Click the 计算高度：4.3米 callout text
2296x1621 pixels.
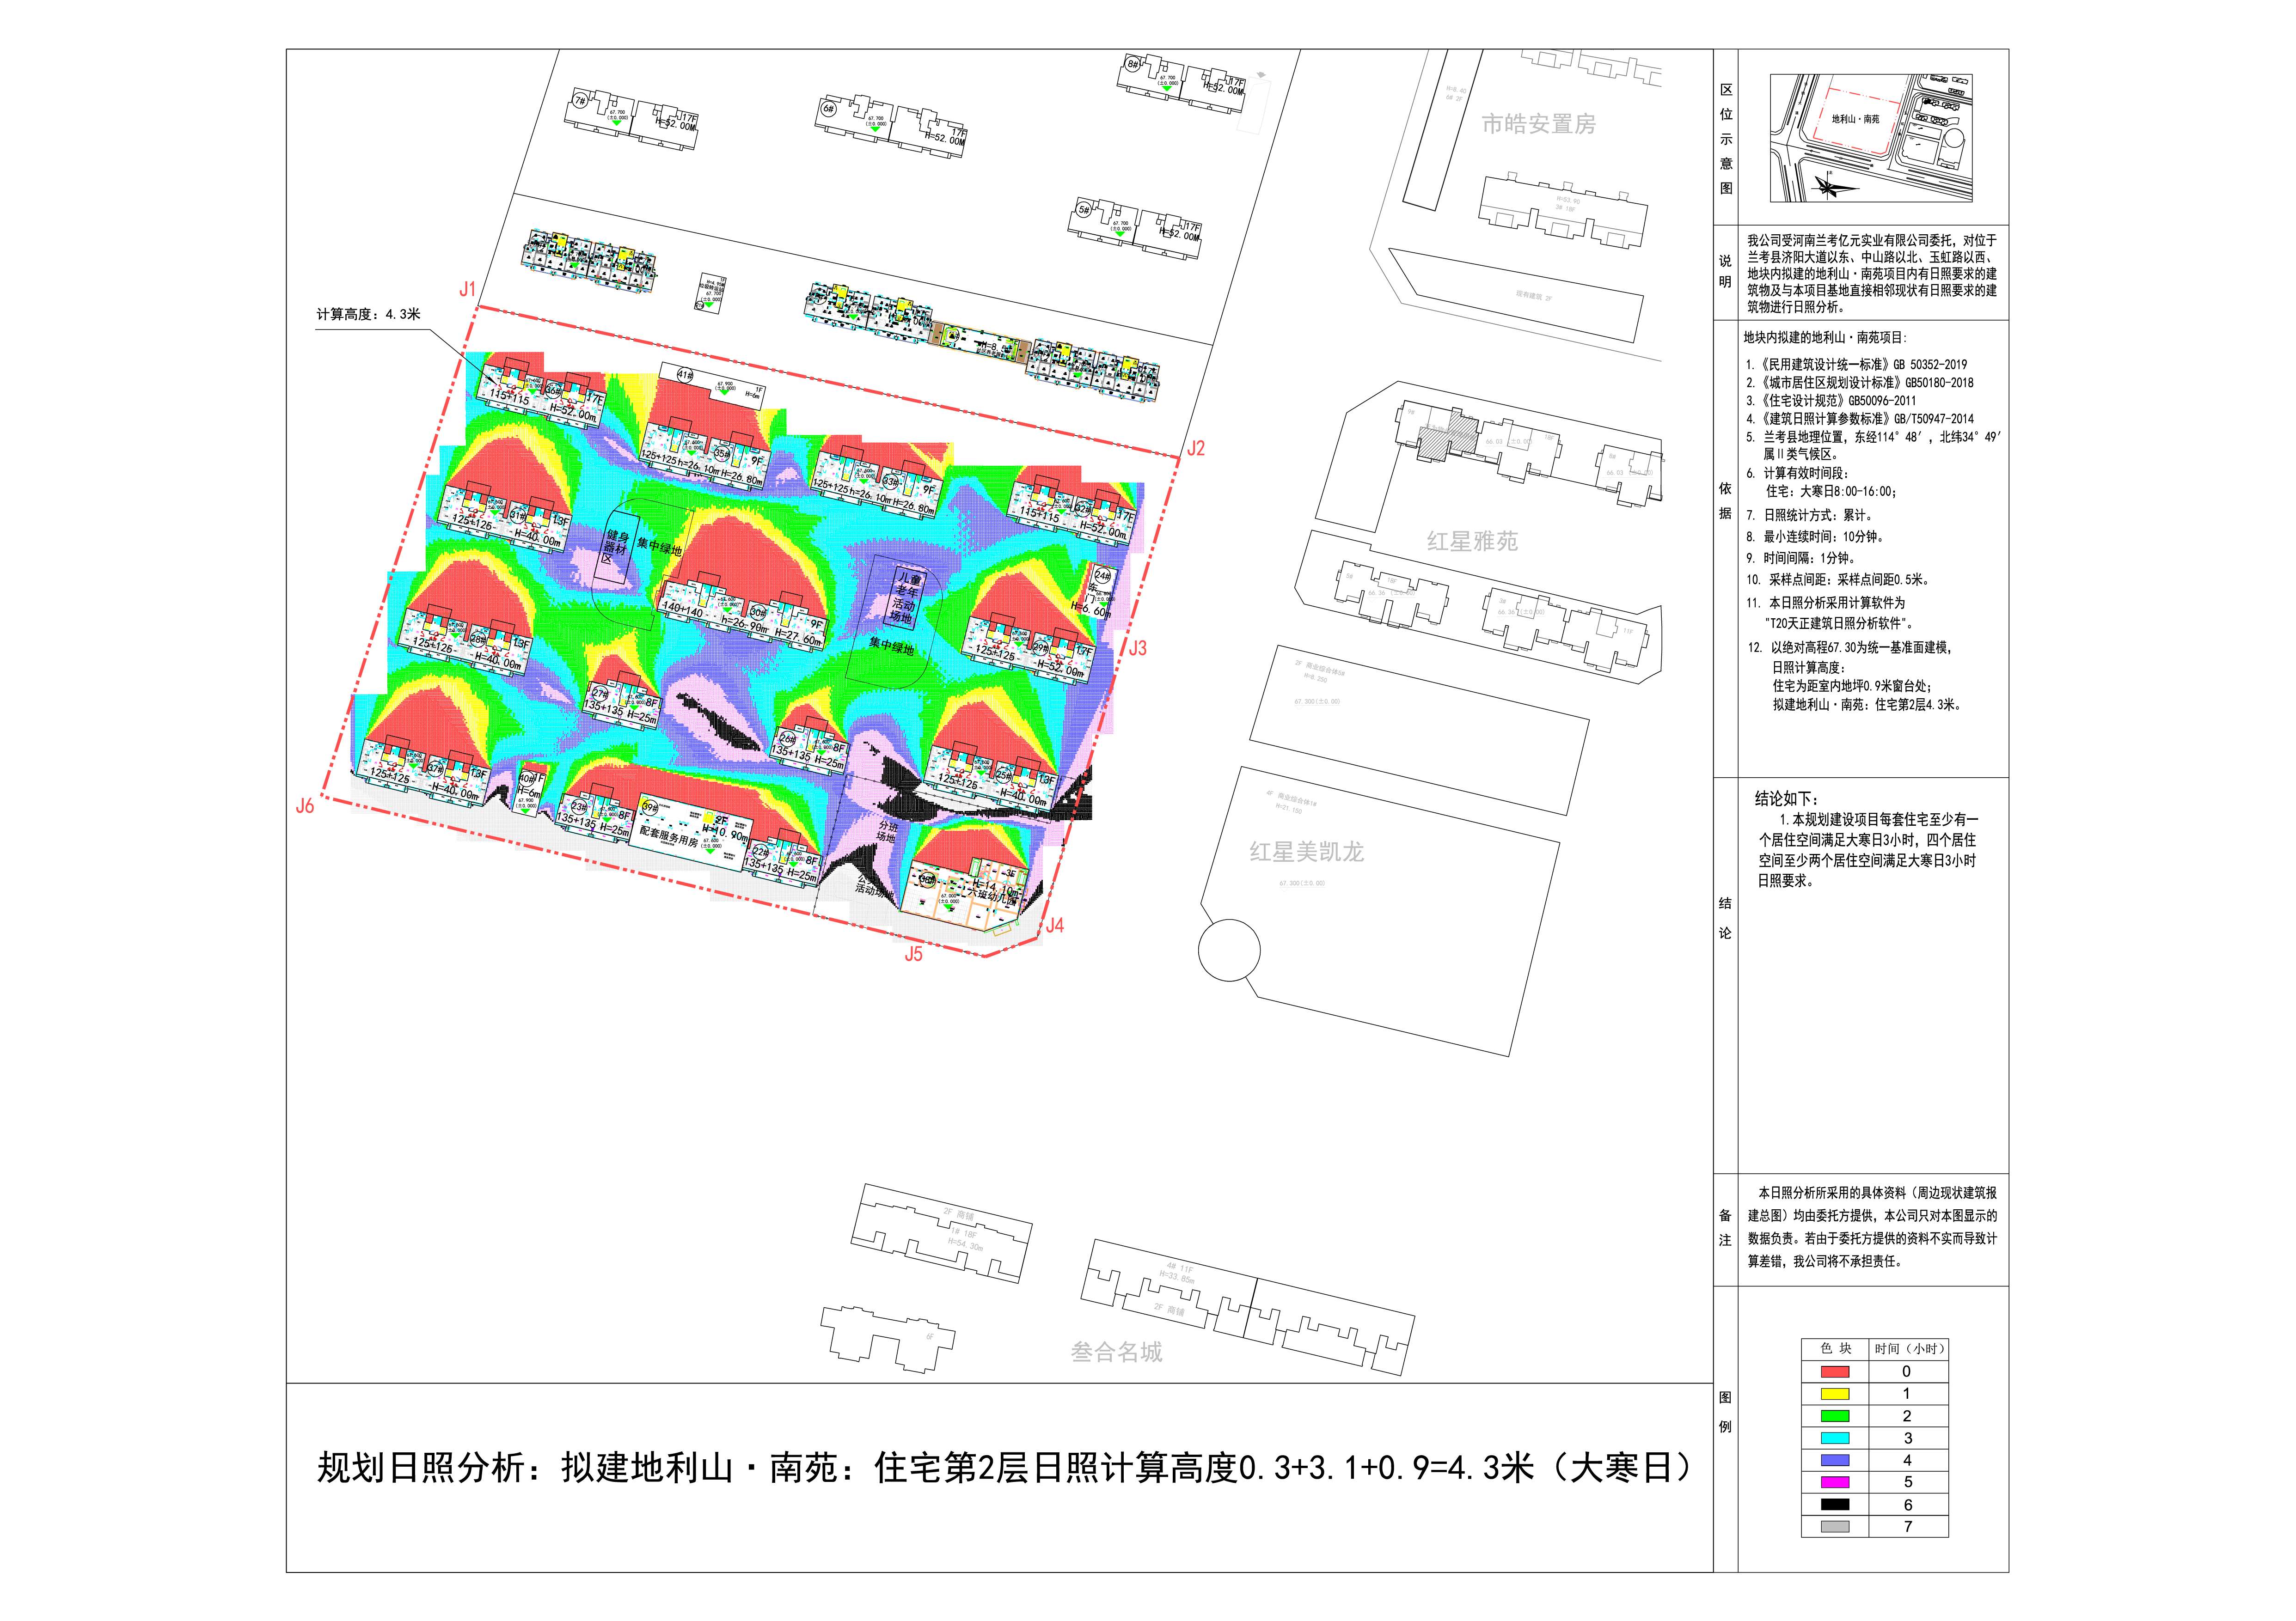point(369,314)
